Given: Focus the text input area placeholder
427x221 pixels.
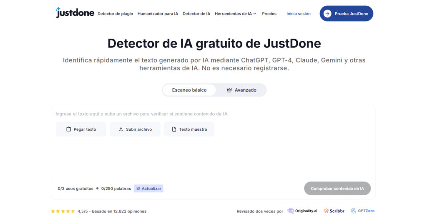Looking at the screenshot, I should (x=141, y=114).
